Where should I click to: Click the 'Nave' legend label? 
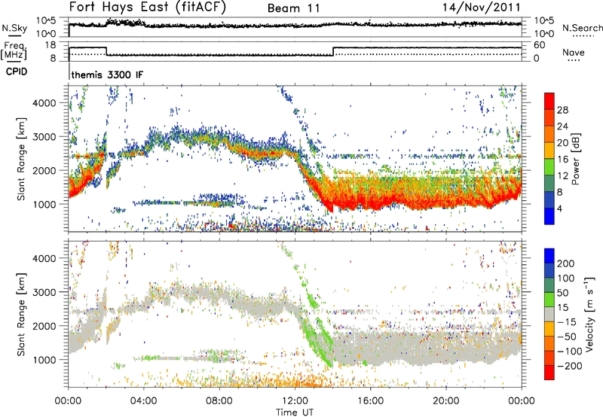[573, 52]
